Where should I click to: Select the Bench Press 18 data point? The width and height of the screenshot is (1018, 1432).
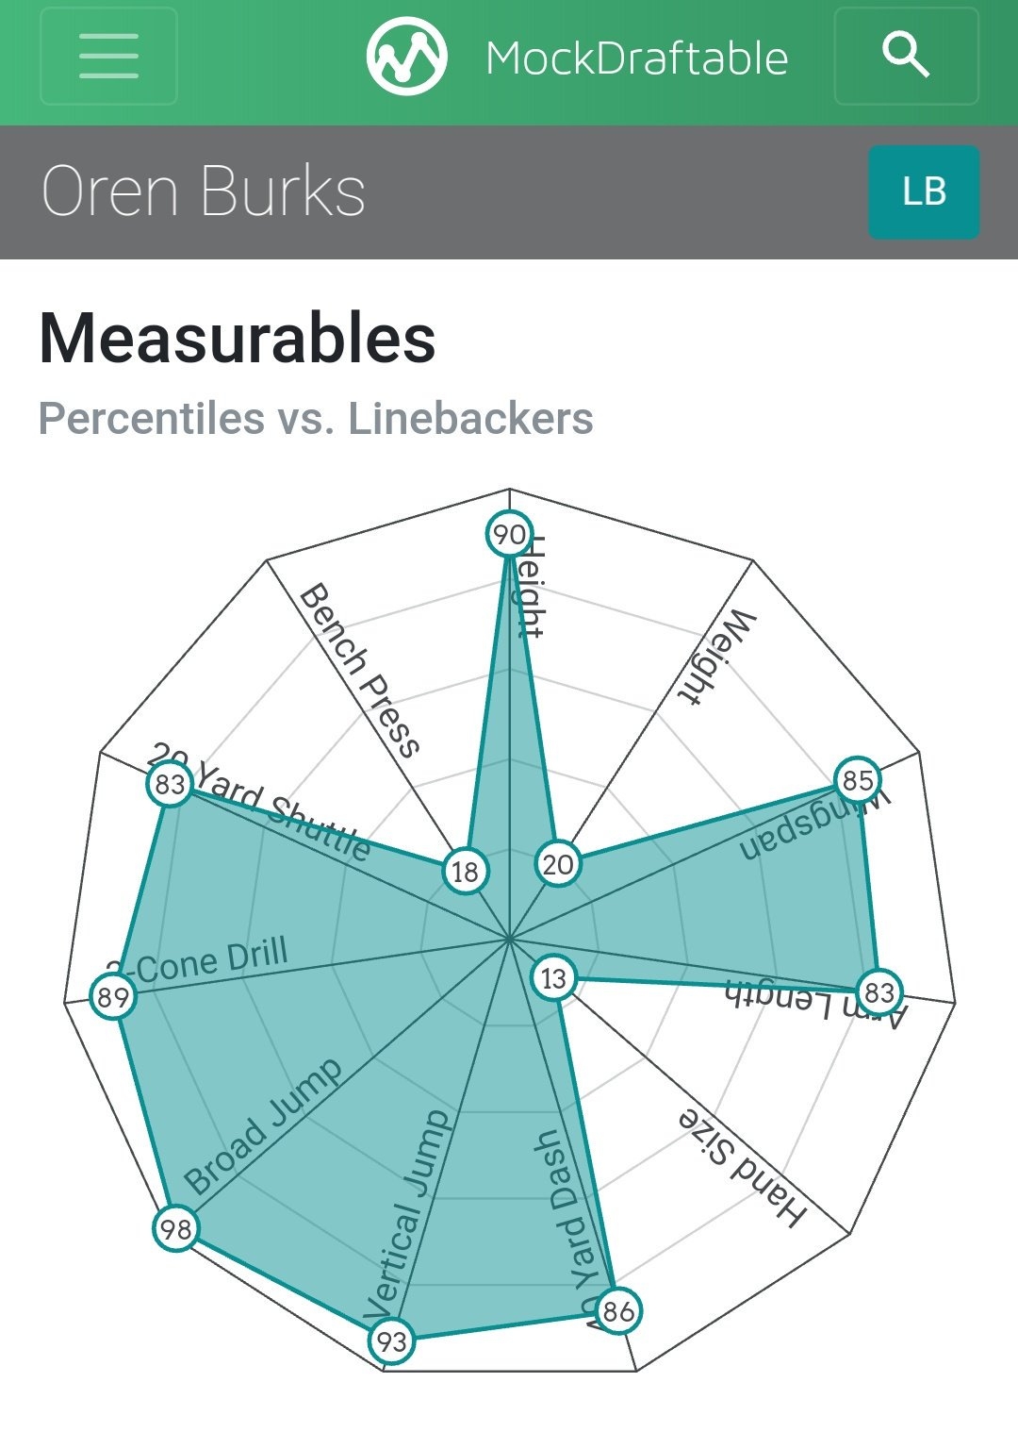pos(466,871)
